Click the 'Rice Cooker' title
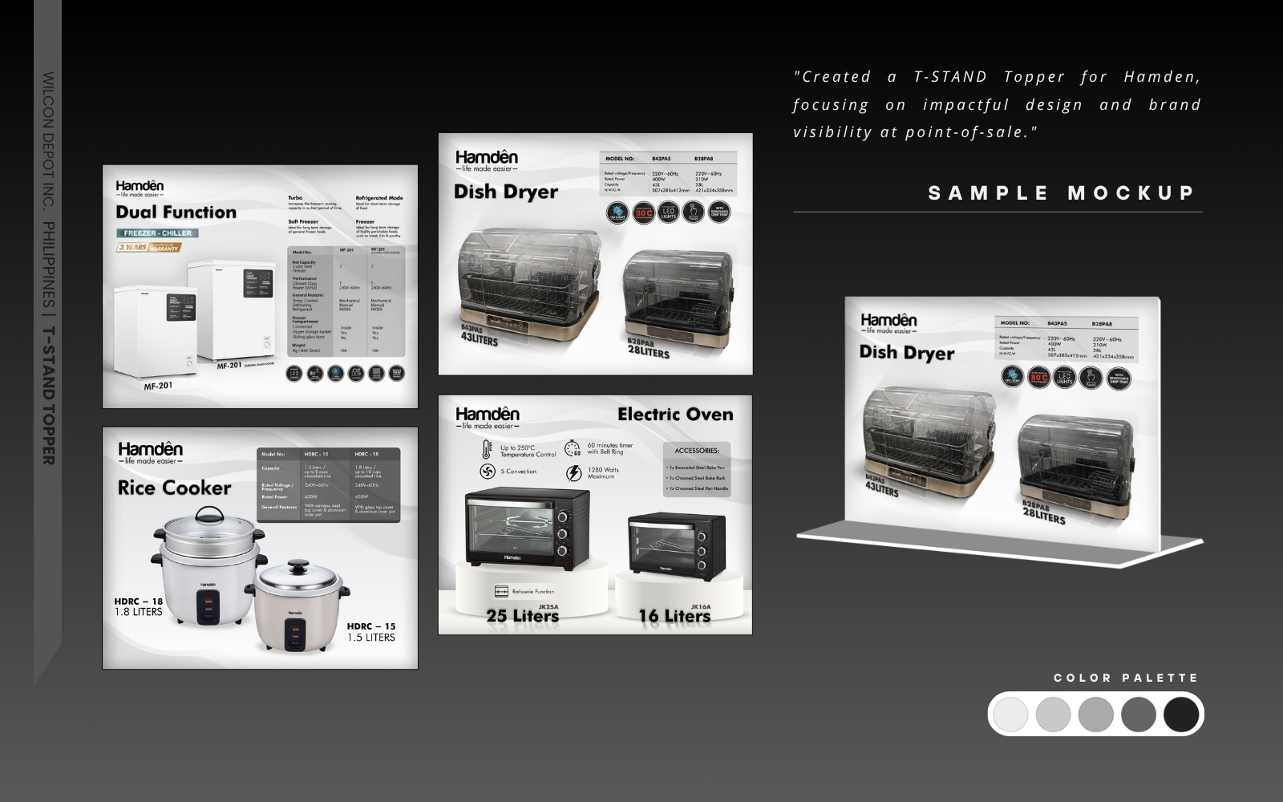 (175, 488)
